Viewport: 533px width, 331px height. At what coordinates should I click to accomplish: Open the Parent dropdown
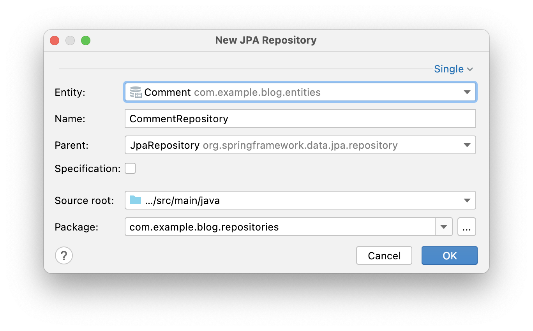[467, 145]
